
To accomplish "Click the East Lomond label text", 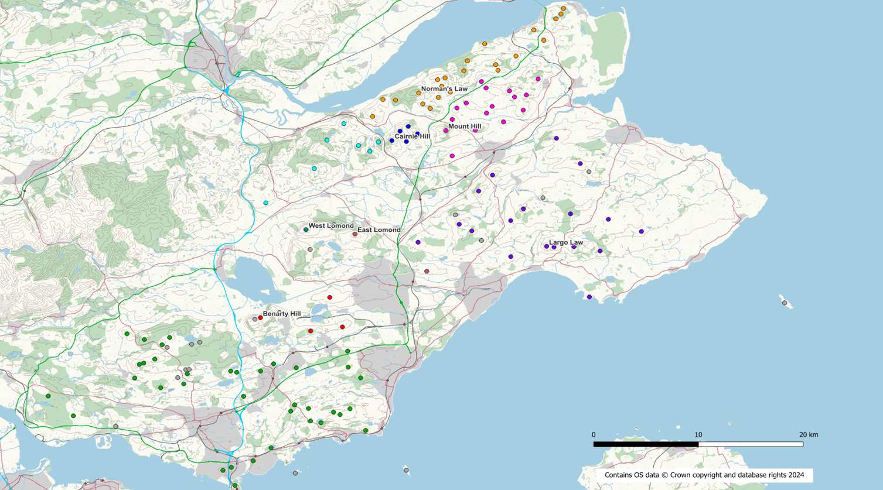I will [x=379, y=230].
